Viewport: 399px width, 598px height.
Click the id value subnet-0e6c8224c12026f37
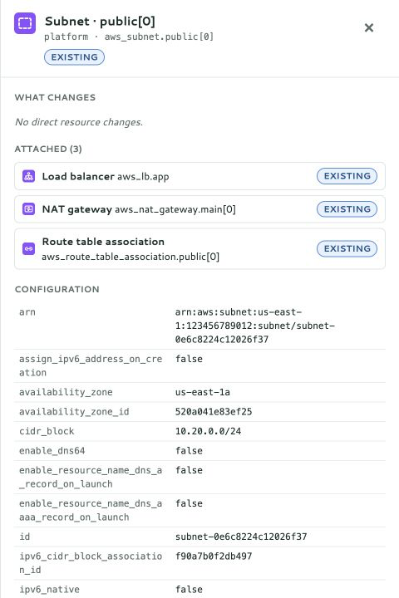[x=241, y=537]
